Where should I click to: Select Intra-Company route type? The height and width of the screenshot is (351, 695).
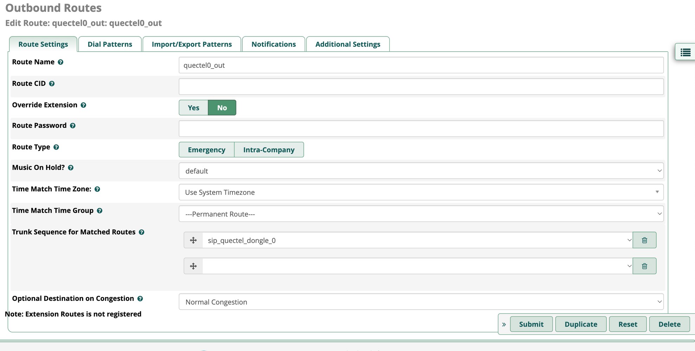click(269, 150)
